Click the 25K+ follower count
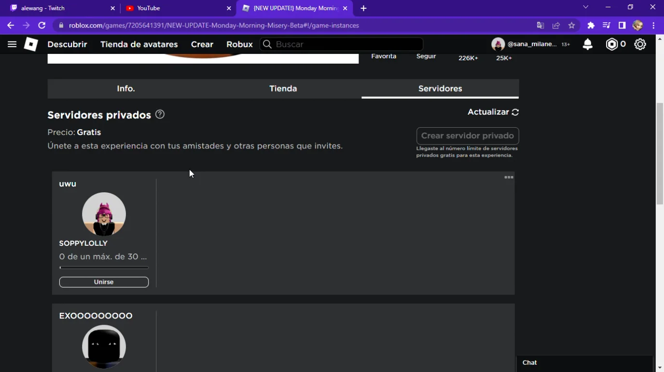 click(x=504, y=58)
